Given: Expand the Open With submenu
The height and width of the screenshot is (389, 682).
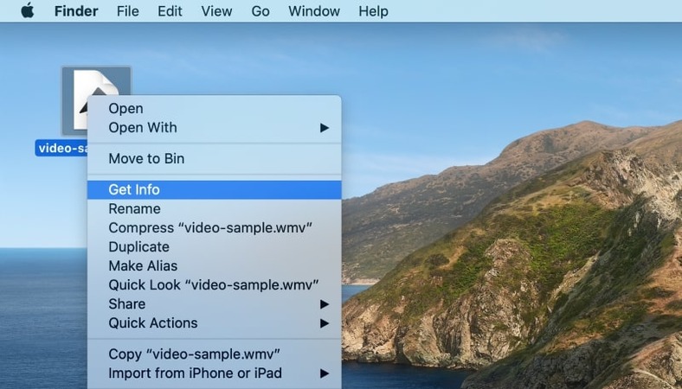Looking at the screenshot, I should [214, 127].
